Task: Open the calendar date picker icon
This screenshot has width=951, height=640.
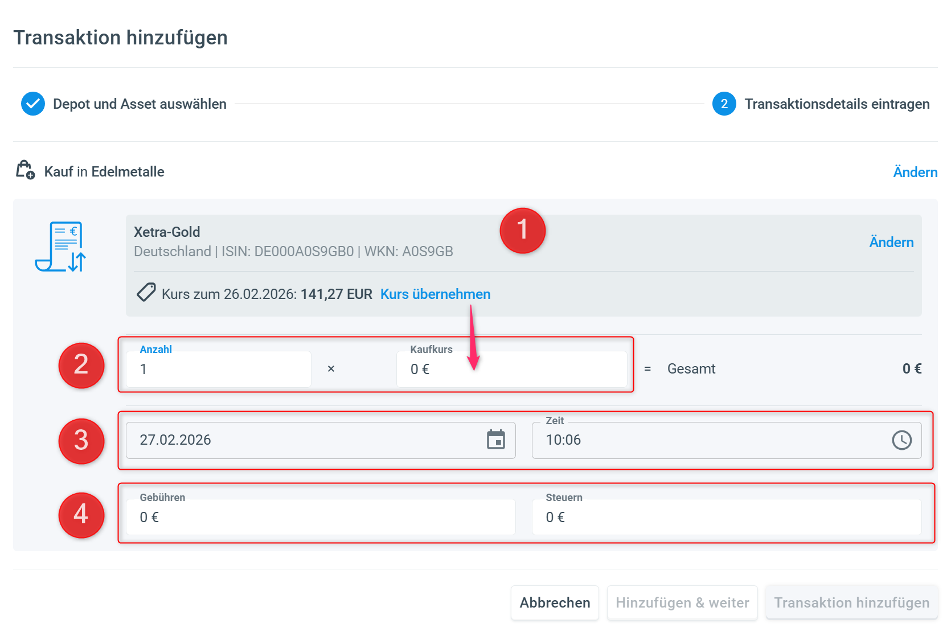Action: tap(495, 440)
